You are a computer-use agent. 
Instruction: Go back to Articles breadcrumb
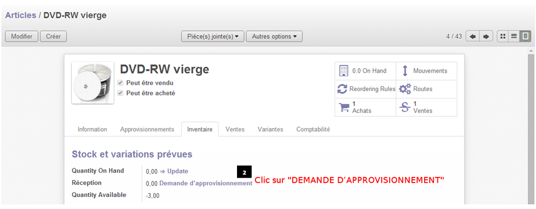[21, 15]
